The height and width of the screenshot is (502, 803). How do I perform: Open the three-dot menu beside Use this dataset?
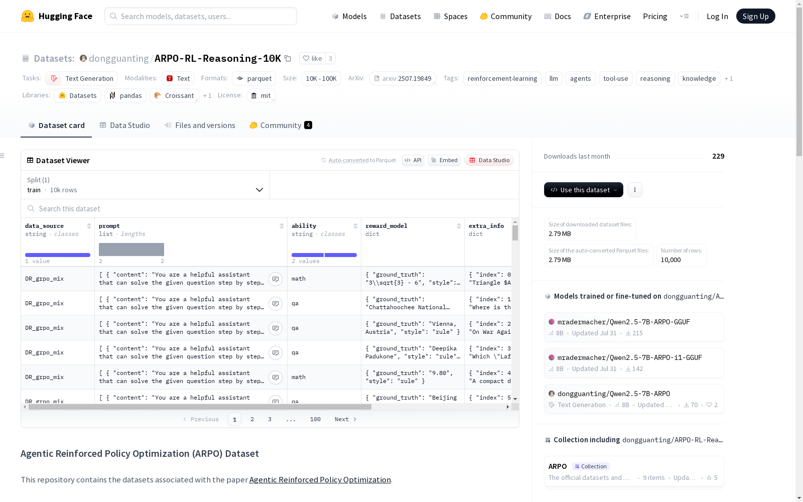pyautogui.click(x=635, y=190)
